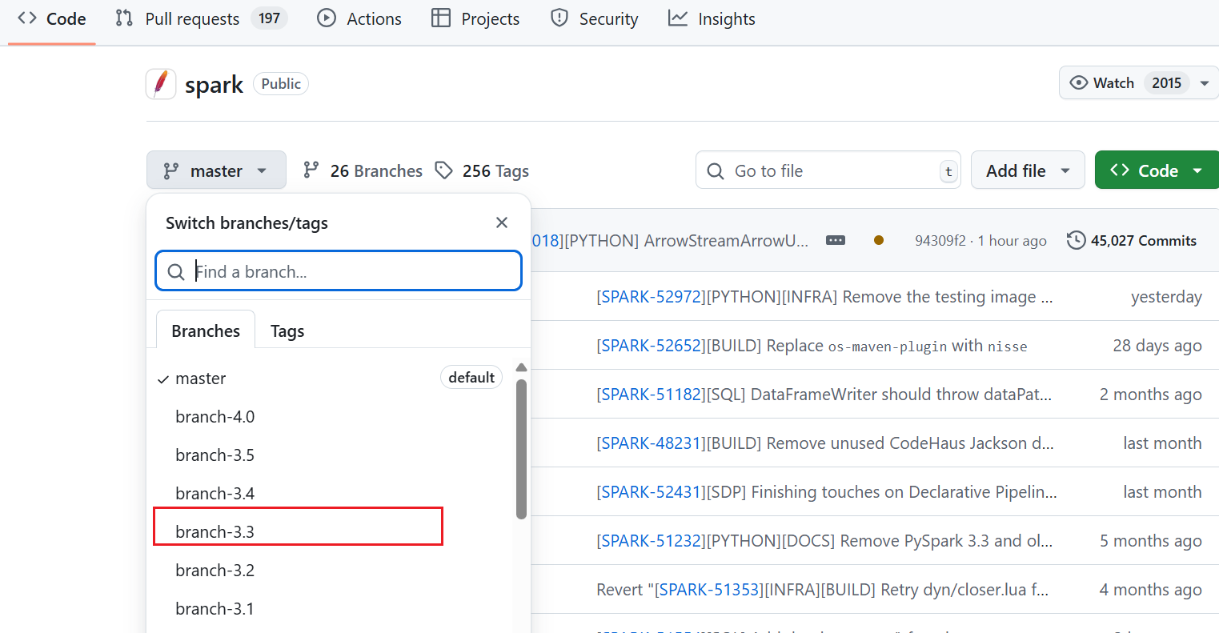Close the Switch branches/tags popup
The image size is (1219, 633).
pyautogui.click(x=502, y=222)
